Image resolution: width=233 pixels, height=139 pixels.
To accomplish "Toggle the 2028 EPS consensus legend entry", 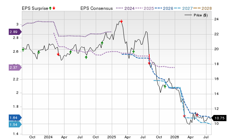I will coord(202,8).
